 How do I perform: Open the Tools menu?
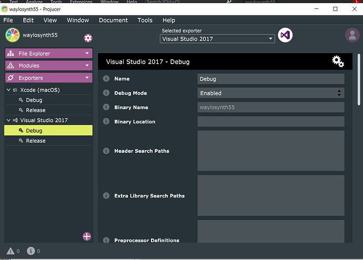[x=145, y=20]
